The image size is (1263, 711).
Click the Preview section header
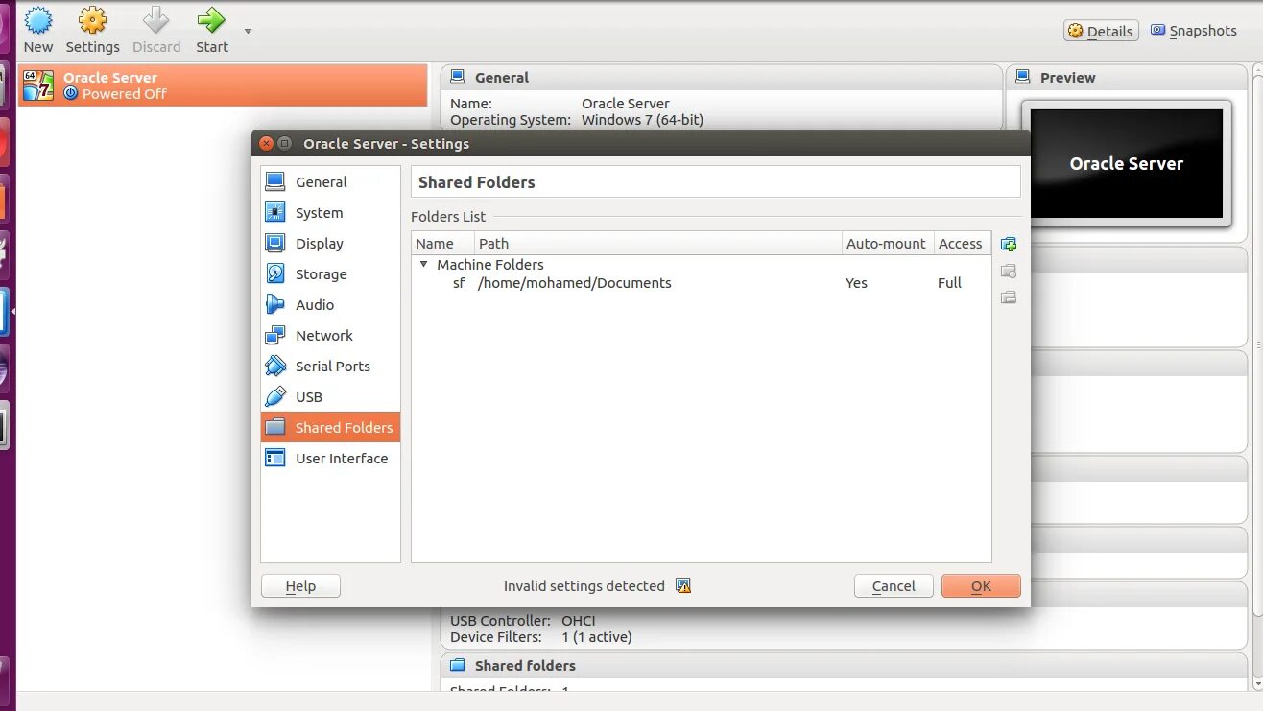(1127, 78)
